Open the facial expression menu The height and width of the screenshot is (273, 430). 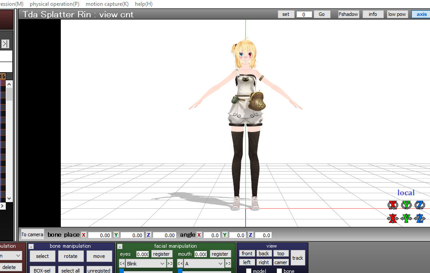click(12, 4)
